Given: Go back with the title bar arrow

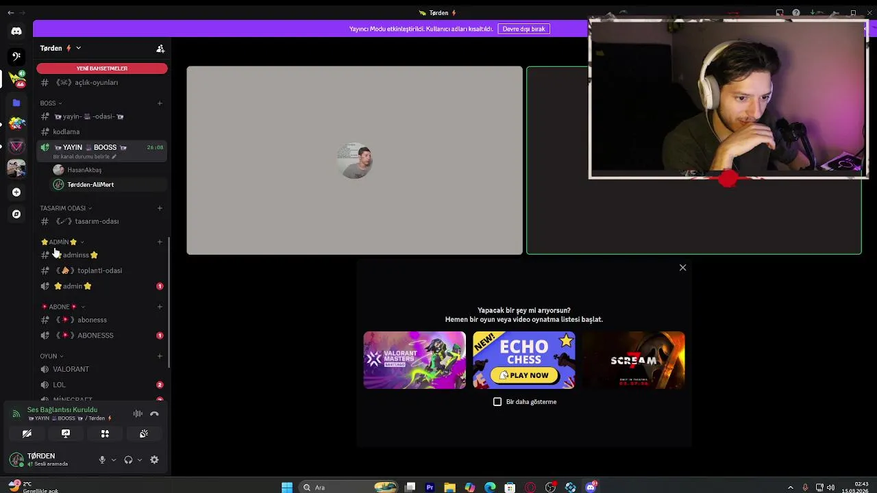Looking at the screenshot, I should click(10, 13).
